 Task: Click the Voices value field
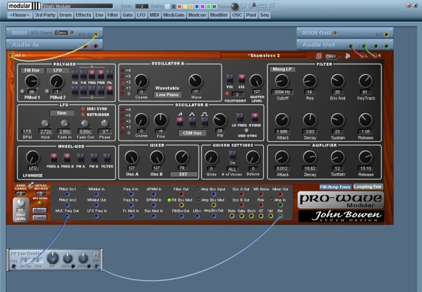142,6
